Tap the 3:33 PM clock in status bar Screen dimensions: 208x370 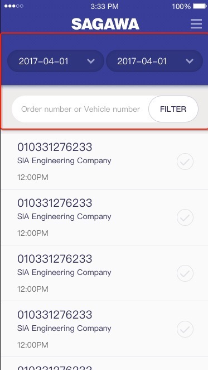tap(104, 6)
